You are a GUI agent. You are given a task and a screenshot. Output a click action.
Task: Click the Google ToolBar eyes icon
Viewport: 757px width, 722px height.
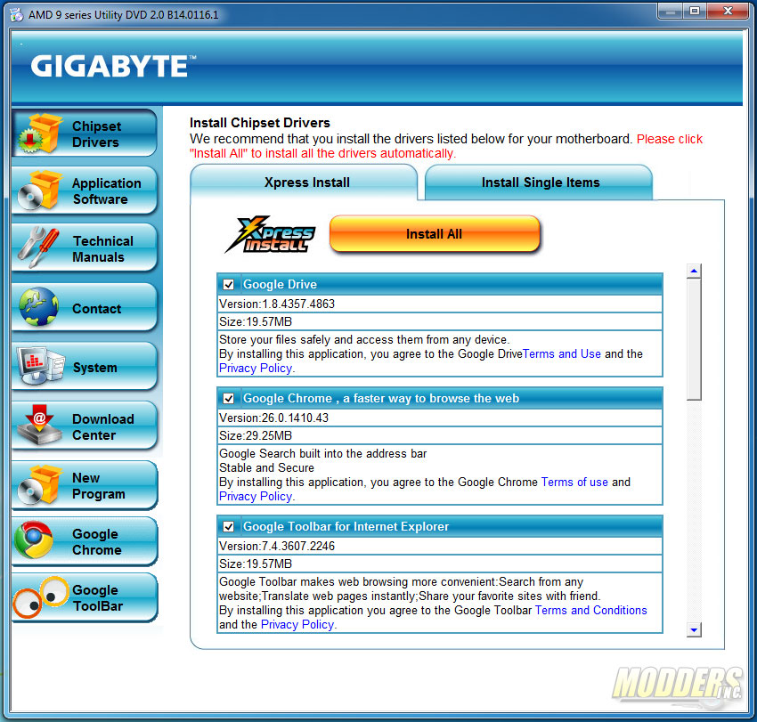41,597
